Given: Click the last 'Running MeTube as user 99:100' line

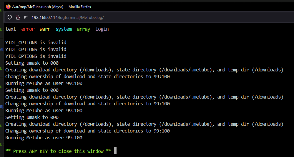Looking at the screenshot, I should click(x=44, y=138).
